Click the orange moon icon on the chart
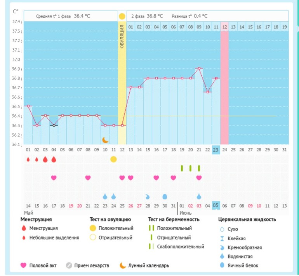This screenshot has height=276, width=299. pyautogui.click(x=105, y=140)
